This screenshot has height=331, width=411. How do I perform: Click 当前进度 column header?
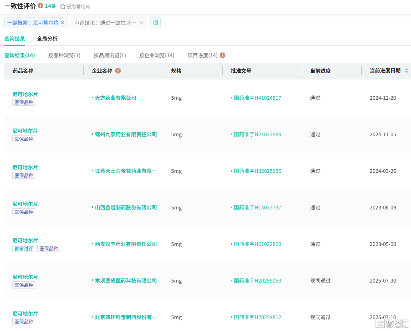320,71
